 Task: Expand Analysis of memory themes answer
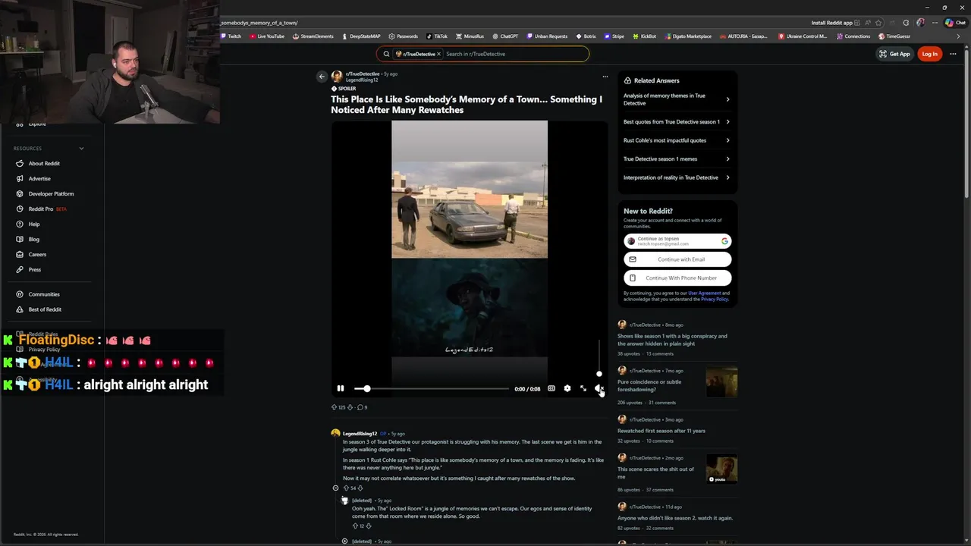(677, 99)
